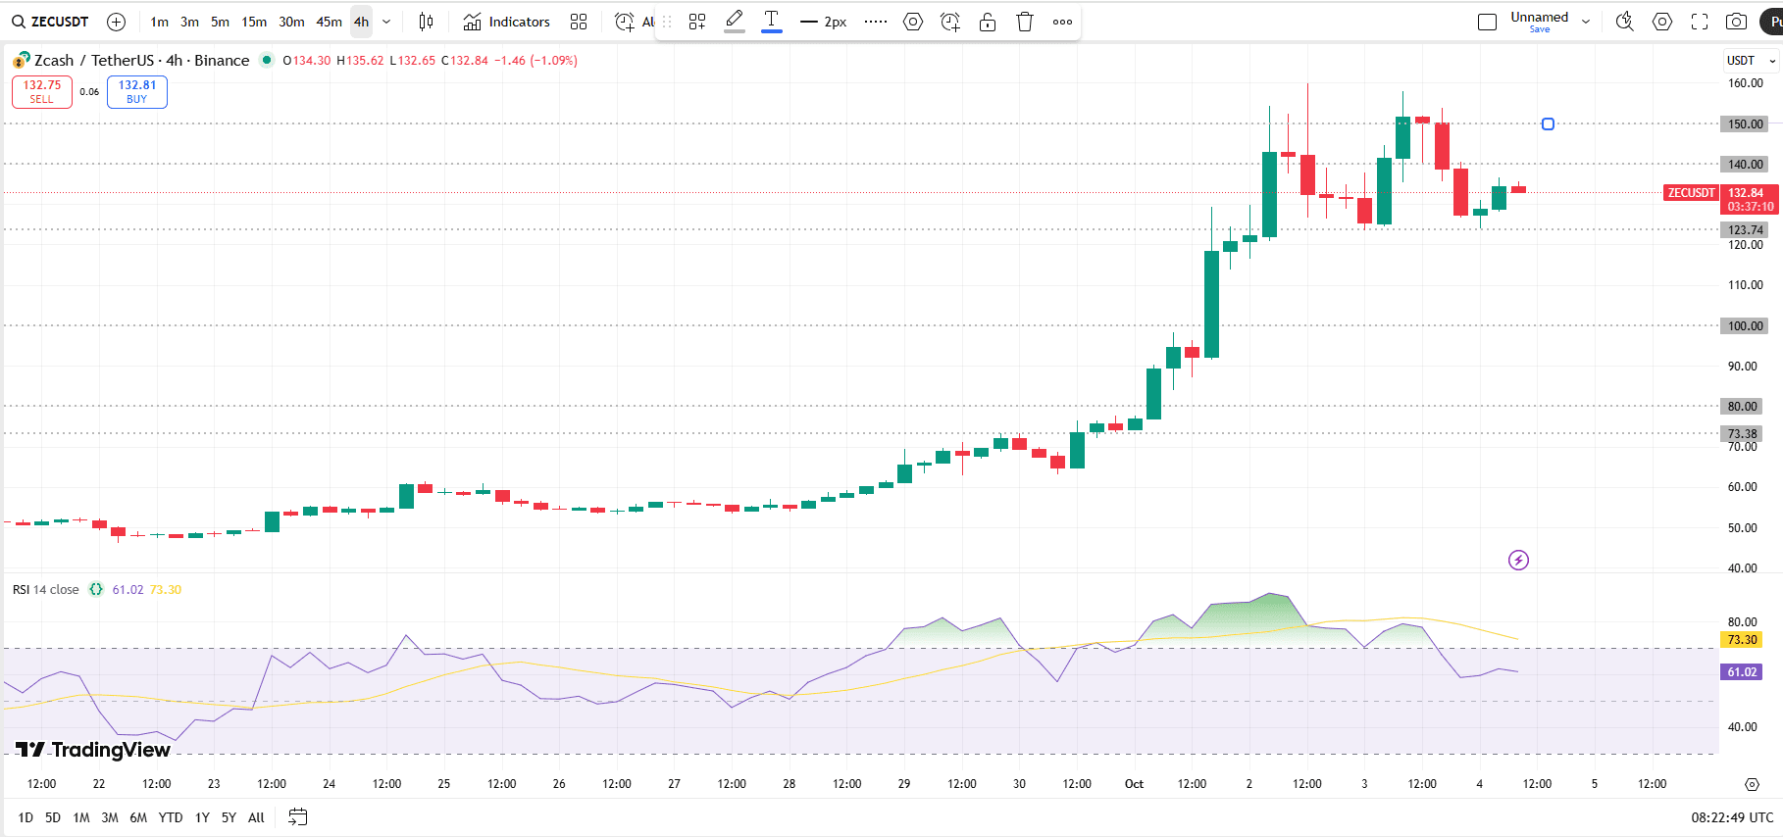Viewport: 1783px width, 837px height.
Task: Click the add symbol plus icon
Action: (116, 22)
